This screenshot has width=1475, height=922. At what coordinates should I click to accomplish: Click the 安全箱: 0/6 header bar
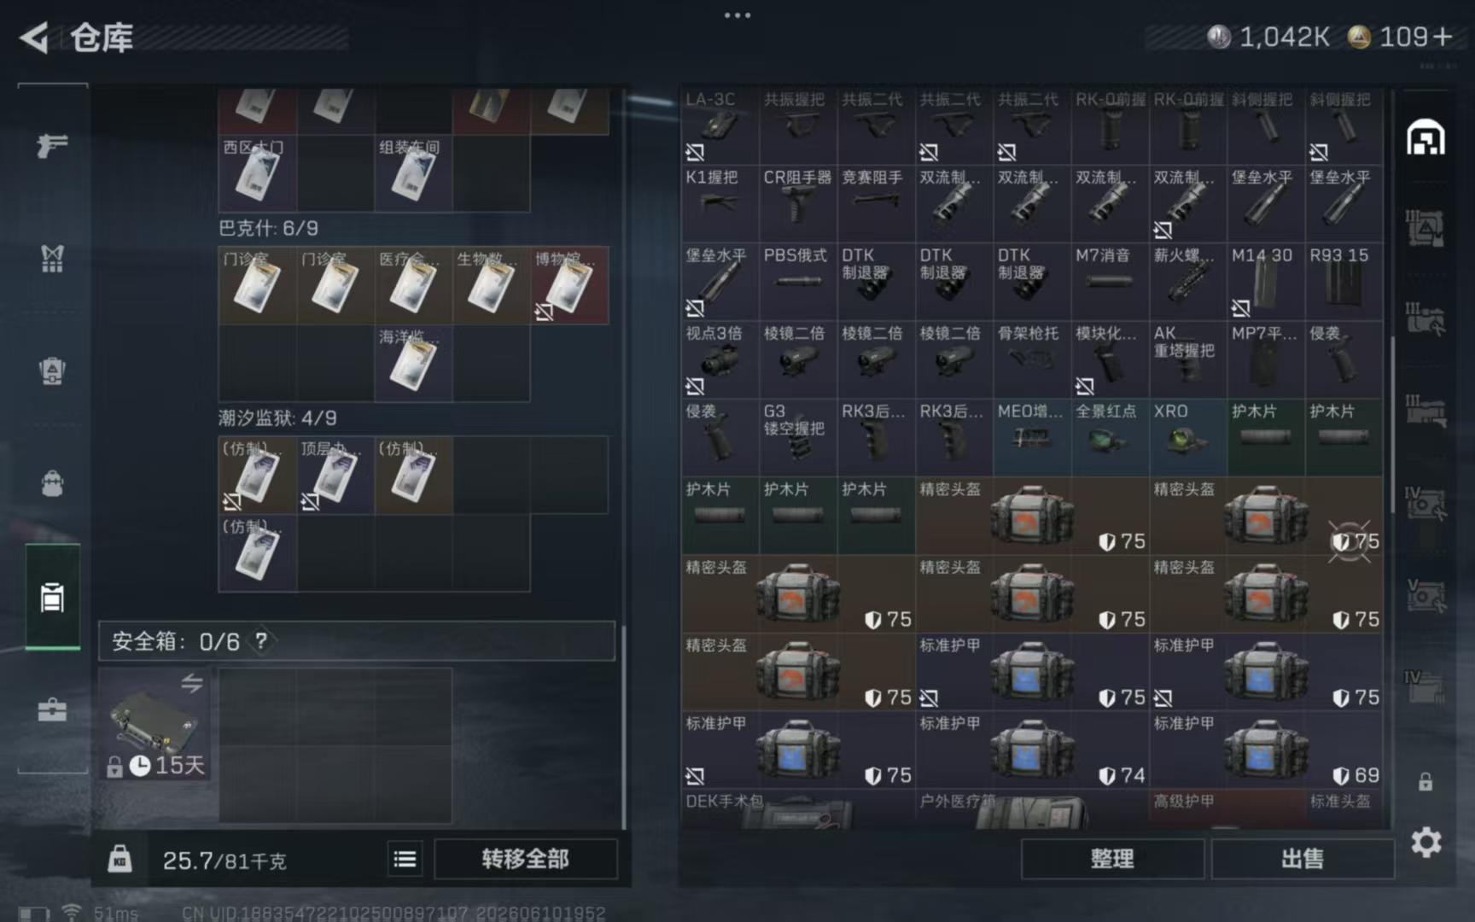click(x=357, y=641)
